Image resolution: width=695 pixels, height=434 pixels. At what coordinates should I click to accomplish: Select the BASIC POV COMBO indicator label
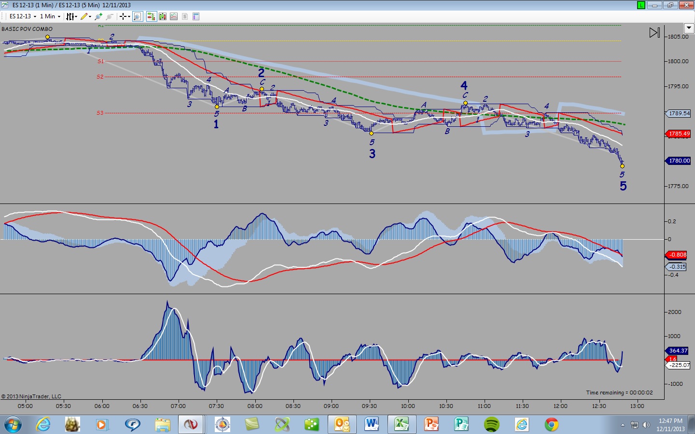[x=27, y=29]
